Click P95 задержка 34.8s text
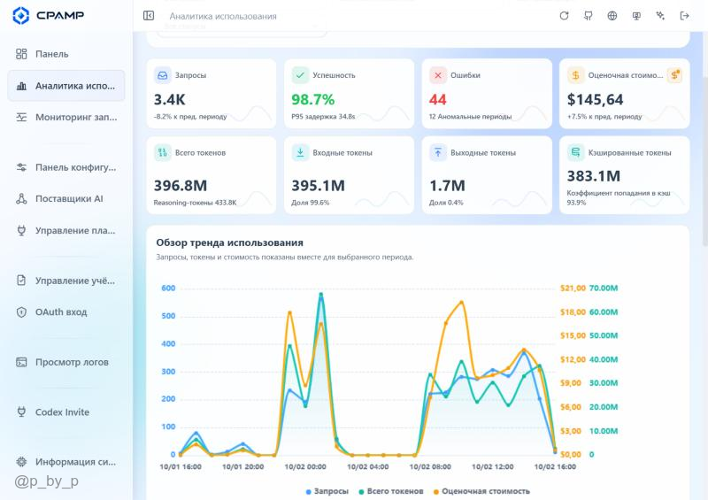 pyautogui.click(x=323, y=117)
